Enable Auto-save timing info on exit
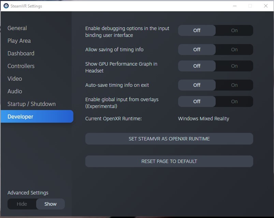Viewport: 274px width, 218px height. click(x=234, y=85)
